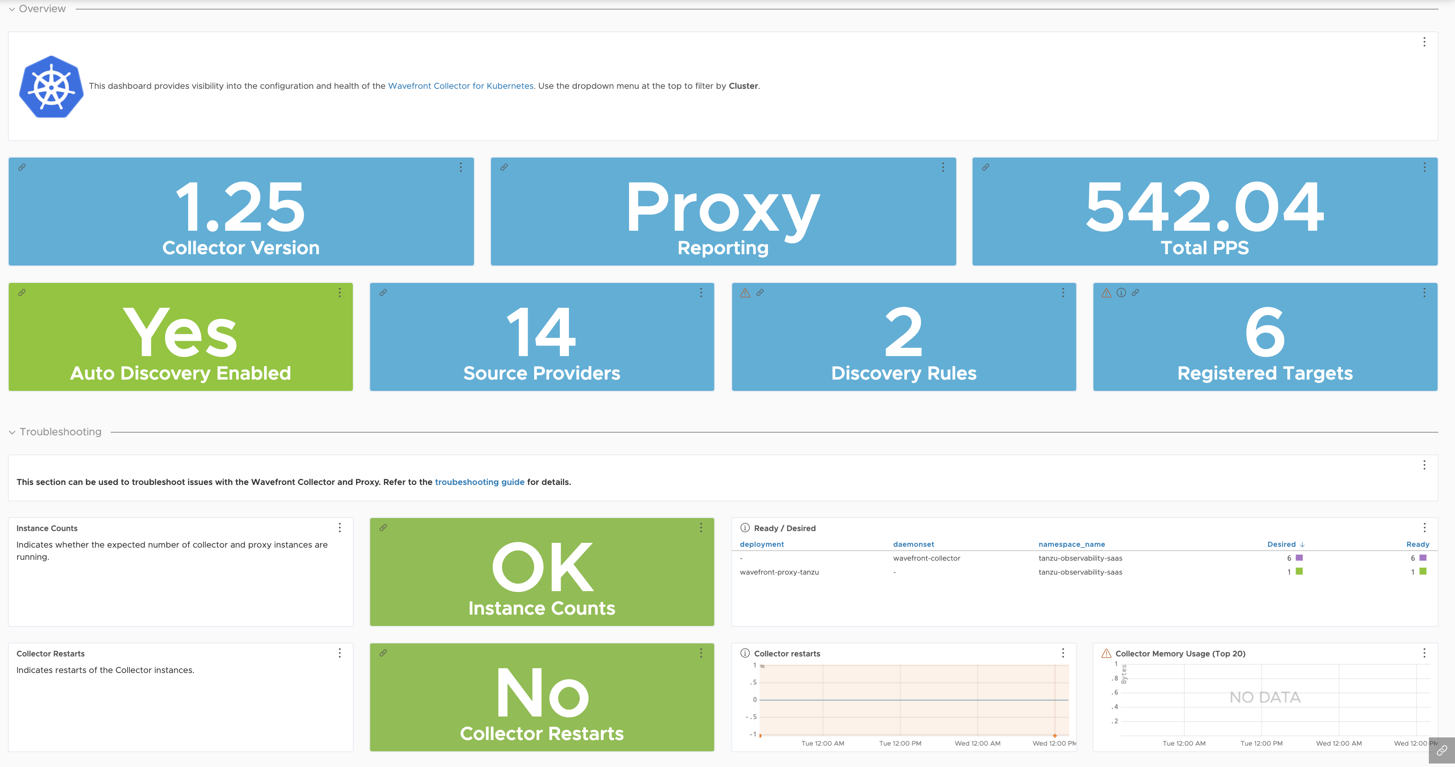Viewport: 1455px width, 767px height.
Task: Open kebab menu on Ready / Desired table
Action: click(x=1424, y=527)
